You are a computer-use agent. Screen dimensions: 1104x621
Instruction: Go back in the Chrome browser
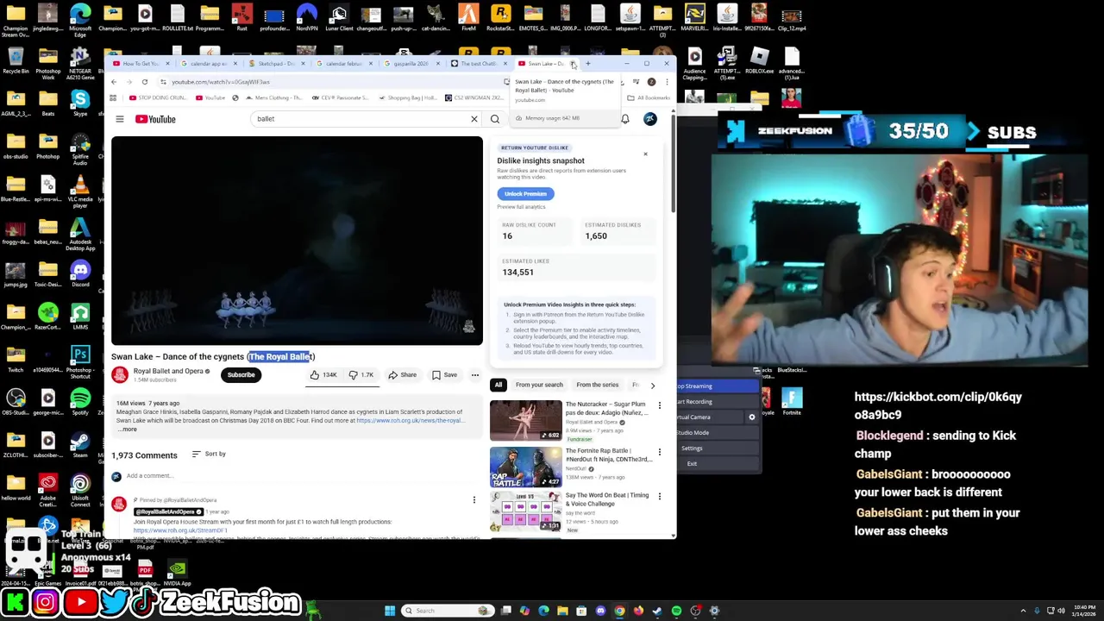(x=114, y=82)
